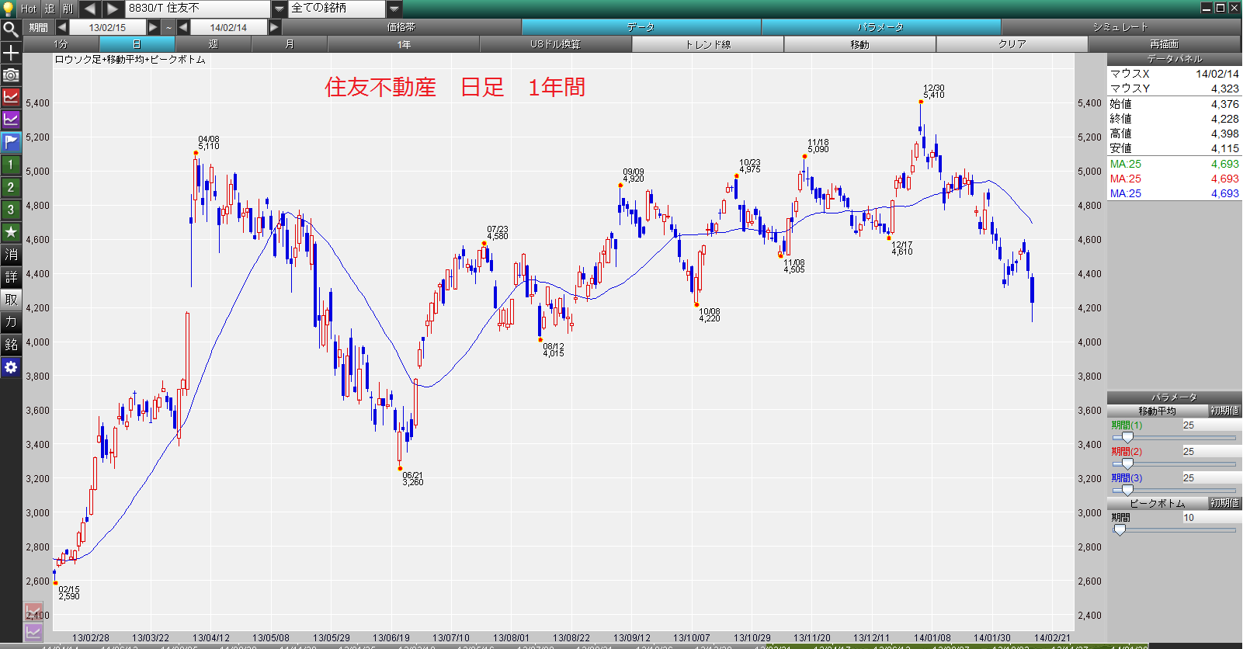Step end date 14/02/14 forward
This screenshot has height=649, width=1250.
tap(274, 27)
